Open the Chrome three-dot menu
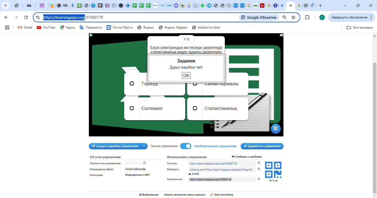The height and width of the screenshot is (198, 377). click(371, 17)
